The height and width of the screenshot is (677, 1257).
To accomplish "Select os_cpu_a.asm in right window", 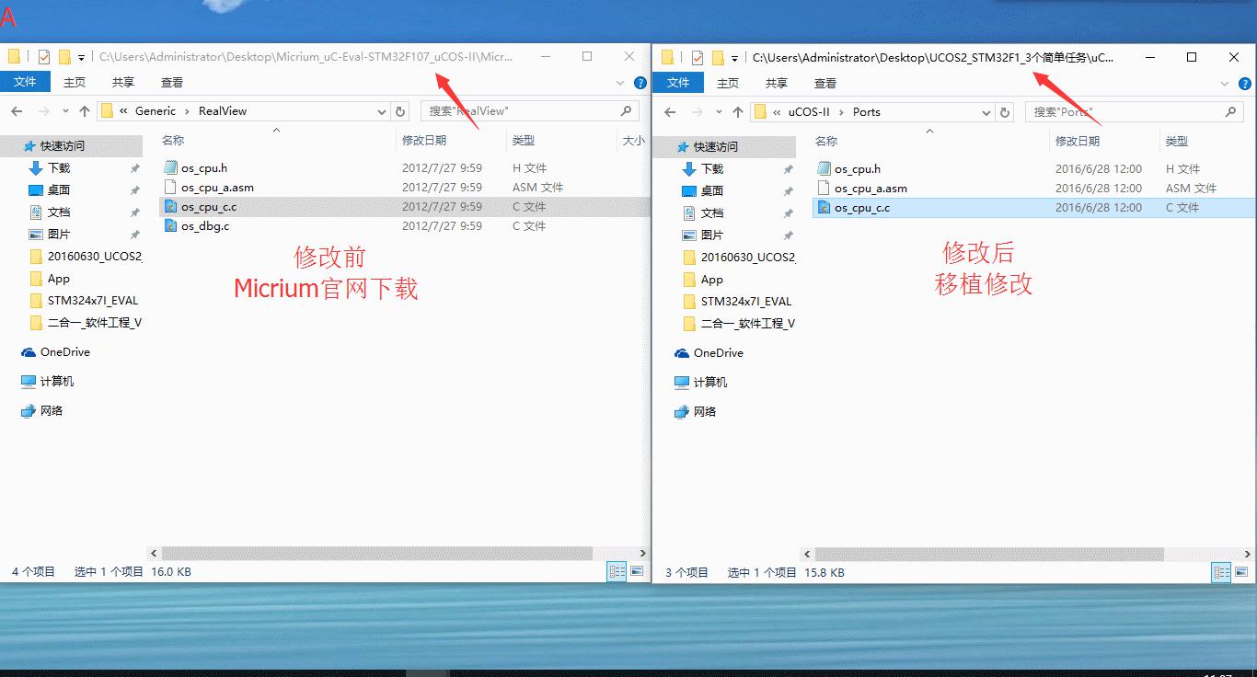I will 871,188.
